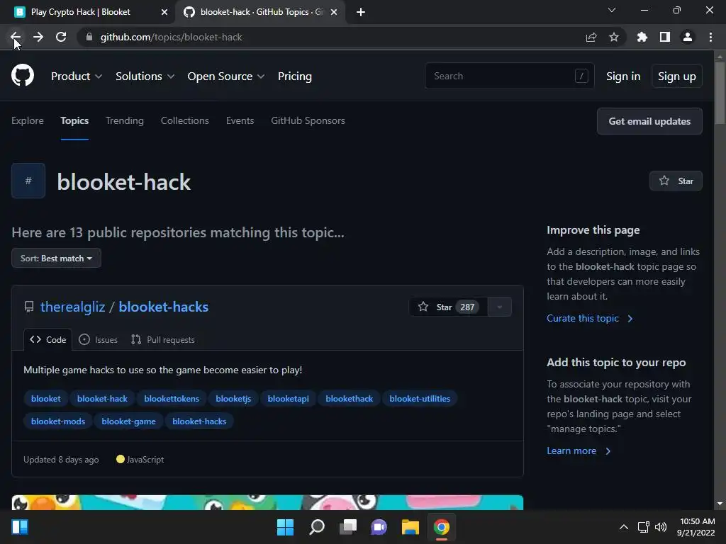Open Windows Start menu
Screen dimensions: 726x544
285,527
